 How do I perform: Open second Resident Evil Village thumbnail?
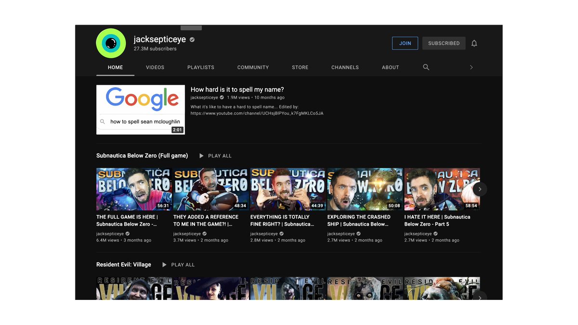[x=211, y=288]
